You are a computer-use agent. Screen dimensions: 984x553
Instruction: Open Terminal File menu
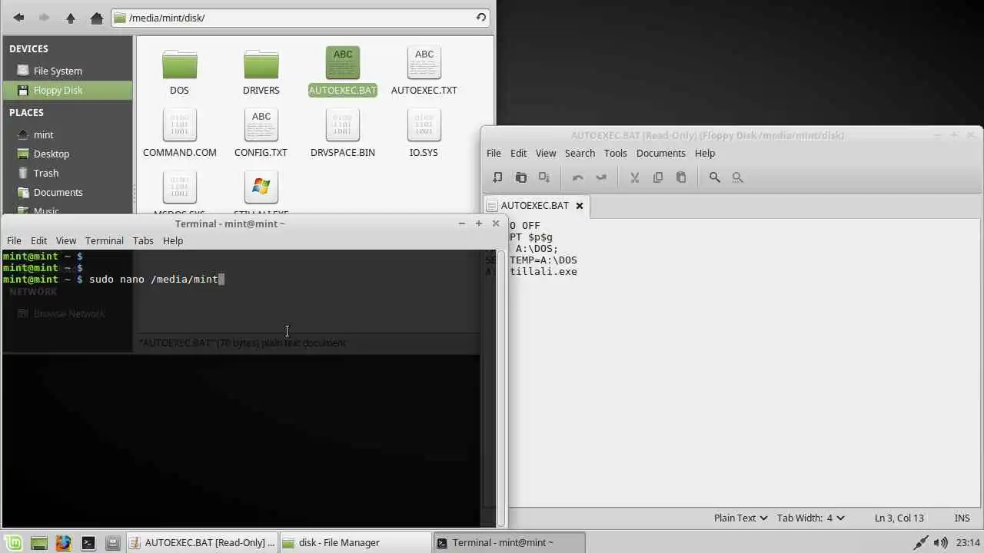(14, 240)
